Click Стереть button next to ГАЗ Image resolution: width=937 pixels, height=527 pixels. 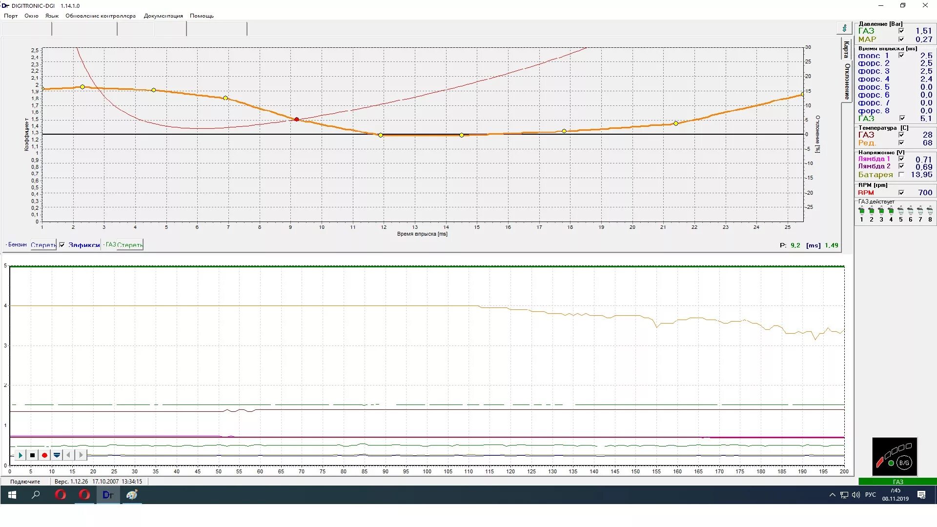pyautogui.click(x=129, y=245)
